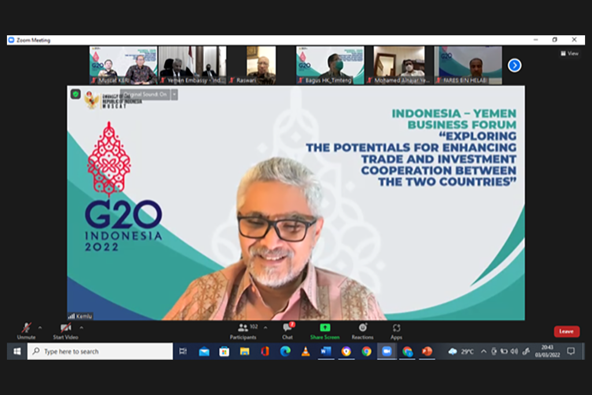Open Microsoft Store on the taskbar

pos(224,352)
